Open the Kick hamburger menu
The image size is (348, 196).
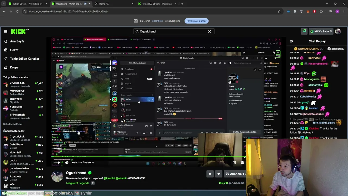[6, 31]
